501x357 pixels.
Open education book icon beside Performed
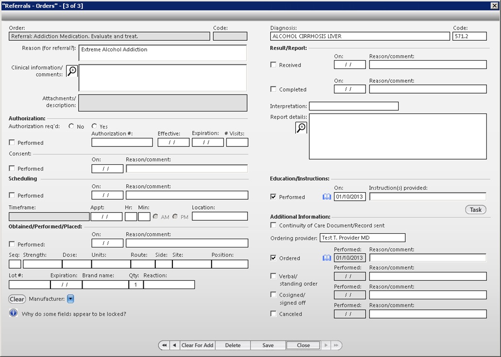pyautogui.click(x=327, y=197)
